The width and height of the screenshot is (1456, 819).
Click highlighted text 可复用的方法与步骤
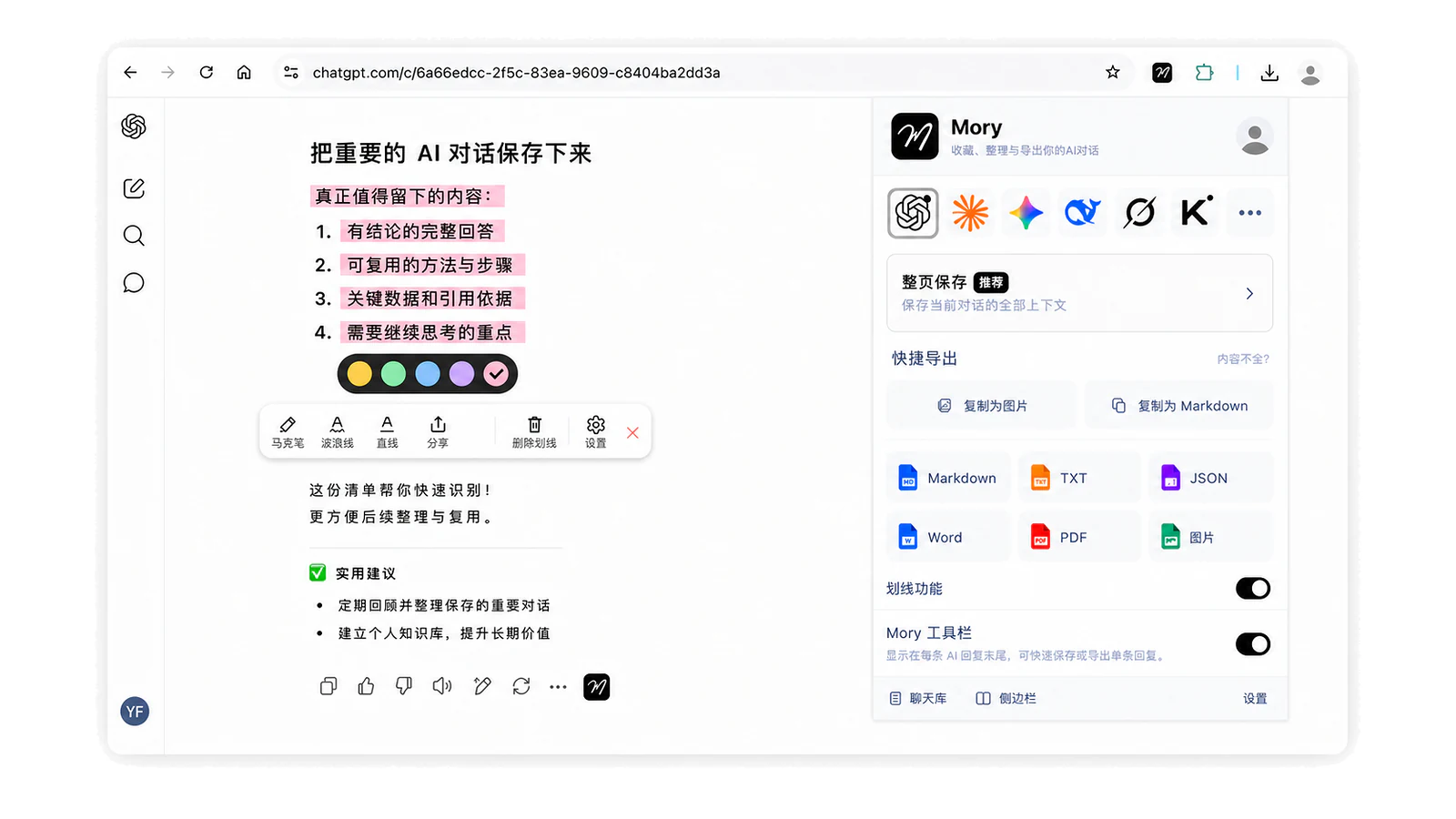pyautogui.click(x=430, y=265)
